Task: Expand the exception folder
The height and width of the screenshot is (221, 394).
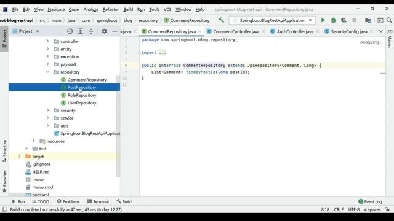Action: point(48,56)
